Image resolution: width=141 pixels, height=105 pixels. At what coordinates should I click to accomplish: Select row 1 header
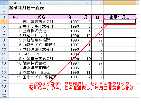4,7
